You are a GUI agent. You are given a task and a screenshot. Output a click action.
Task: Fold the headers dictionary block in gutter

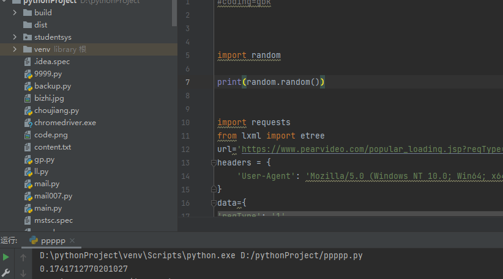click(x=213, y=163)
